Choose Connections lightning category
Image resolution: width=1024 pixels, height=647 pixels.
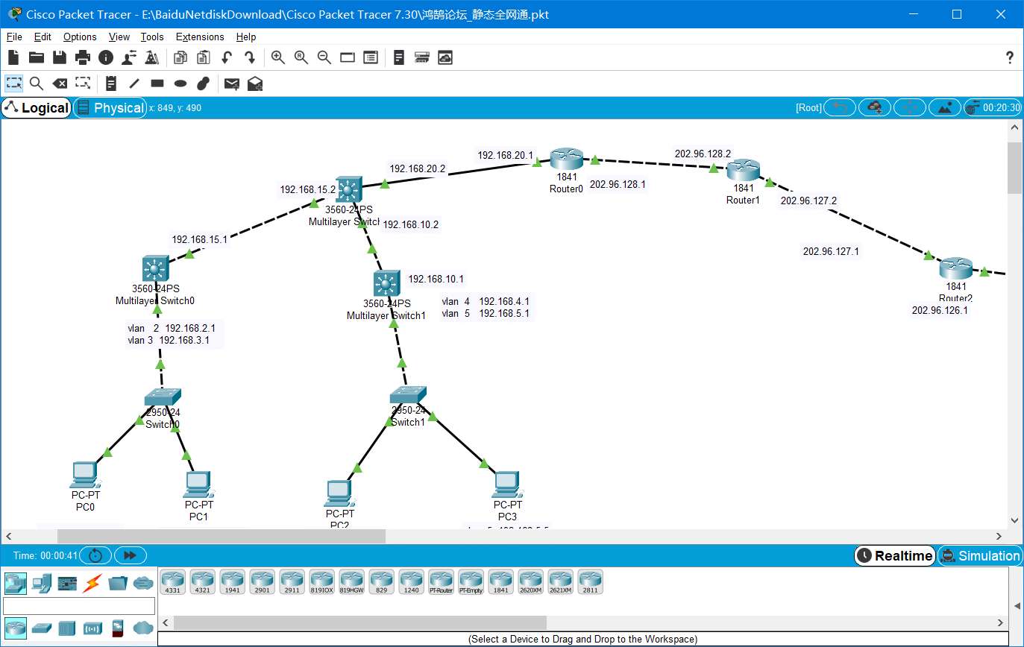[x=92, y=583]
